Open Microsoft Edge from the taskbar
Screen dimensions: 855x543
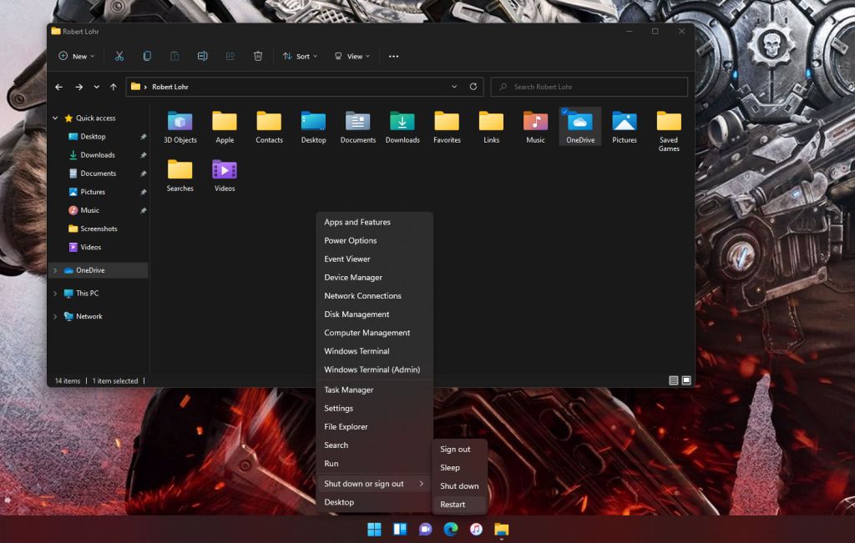tap(451, 530)
